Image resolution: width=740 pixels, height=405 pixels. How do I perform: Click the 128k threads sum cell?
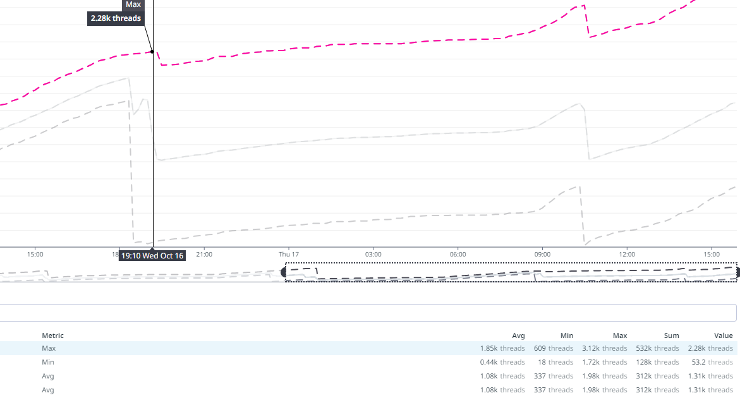click(x=657, y=362)
